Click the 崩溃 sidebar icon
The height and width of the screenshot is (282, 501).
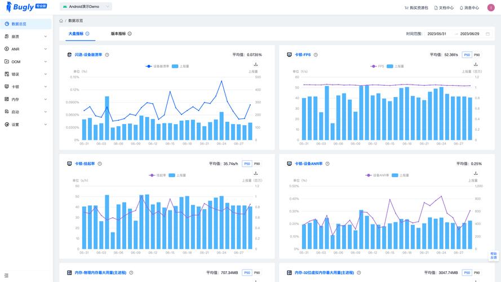[x=7, y=37]
